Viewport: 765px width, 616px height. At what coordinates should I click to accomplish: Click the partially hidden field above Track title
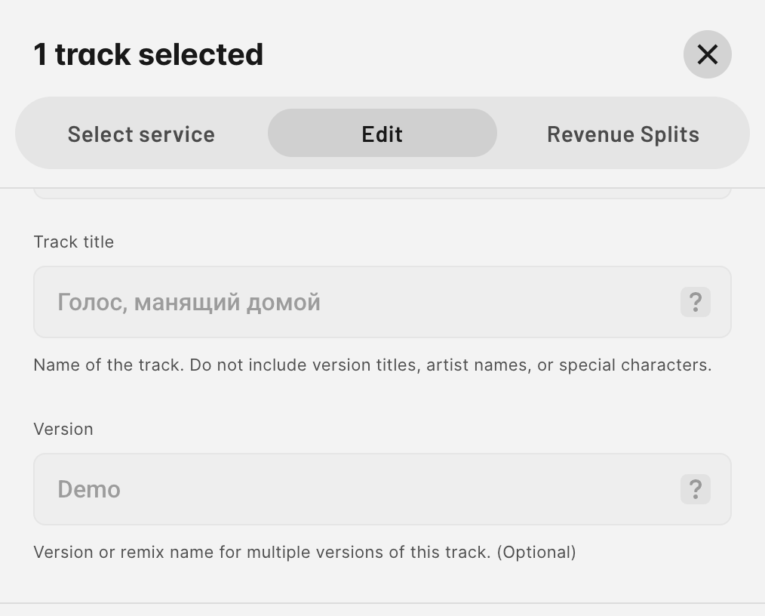point(382,193)
